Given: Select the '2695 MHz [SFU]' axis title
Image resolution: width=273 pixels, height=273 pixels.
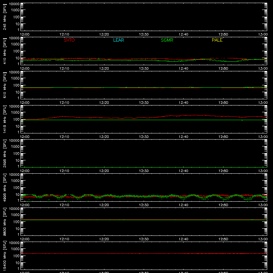Looking at the screenshot, I should coord(5,153).
